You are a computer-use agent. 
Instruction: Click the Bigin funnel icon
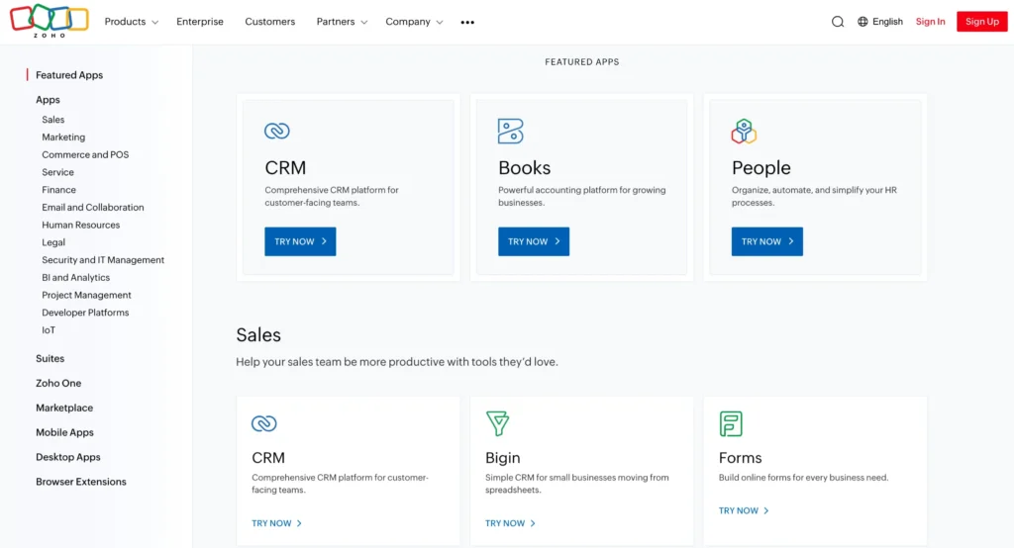pyautogui.click(x=497, y=423)
